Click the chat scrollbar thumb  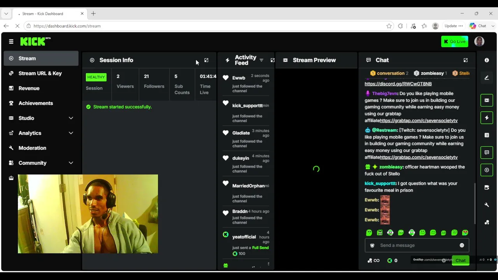[x=475, y=203]
